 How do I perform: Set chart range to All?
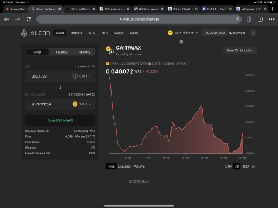(x=254, y=167)
